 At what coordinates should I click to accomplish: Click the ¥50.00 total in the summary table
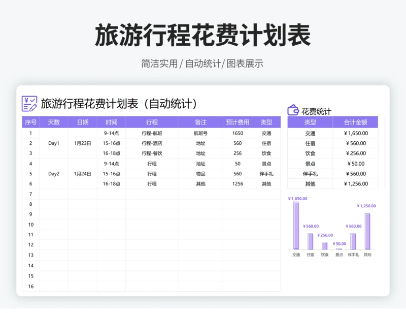click(x=355, y=164)
